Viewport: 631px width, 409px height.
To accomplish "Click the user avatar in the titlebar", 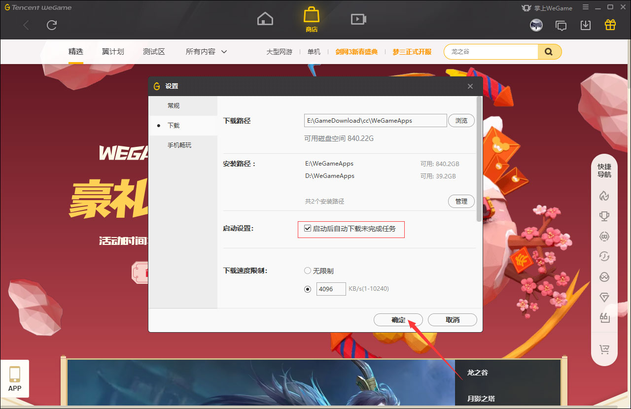I will point(536,25).
